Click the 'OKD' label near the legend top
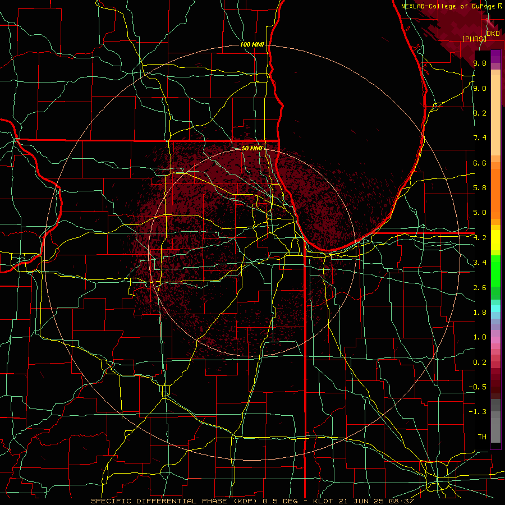This screenshot has height=505, width=505. coord(493,33)
